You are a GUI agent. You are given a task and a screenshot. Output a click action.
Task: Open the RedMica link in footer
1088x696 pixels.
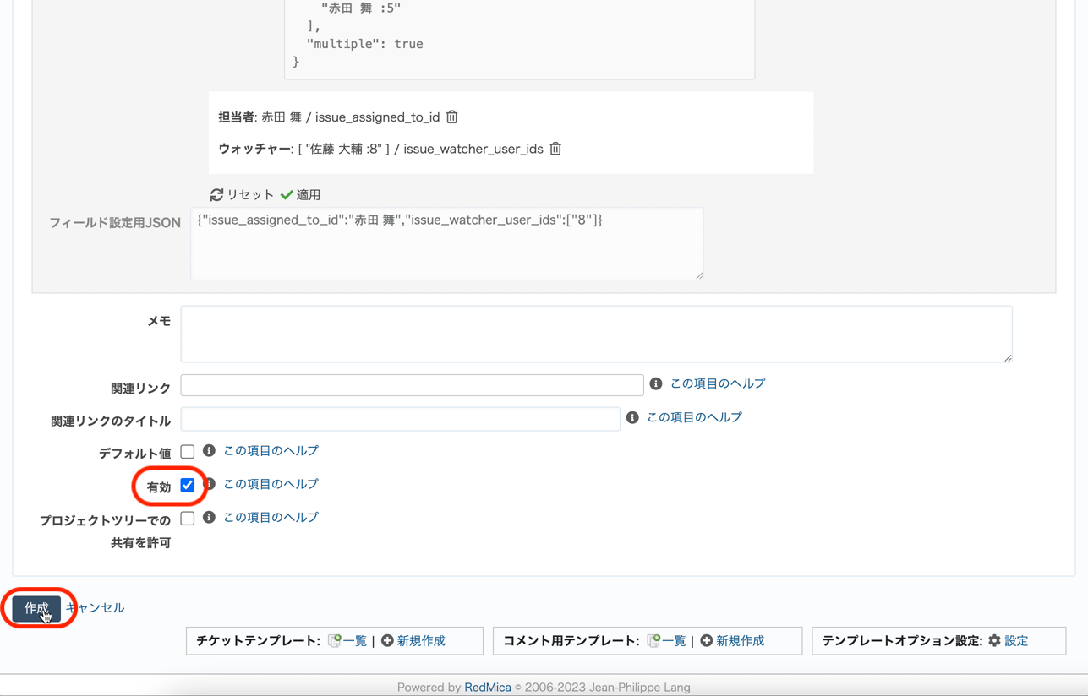click(488, 688)
